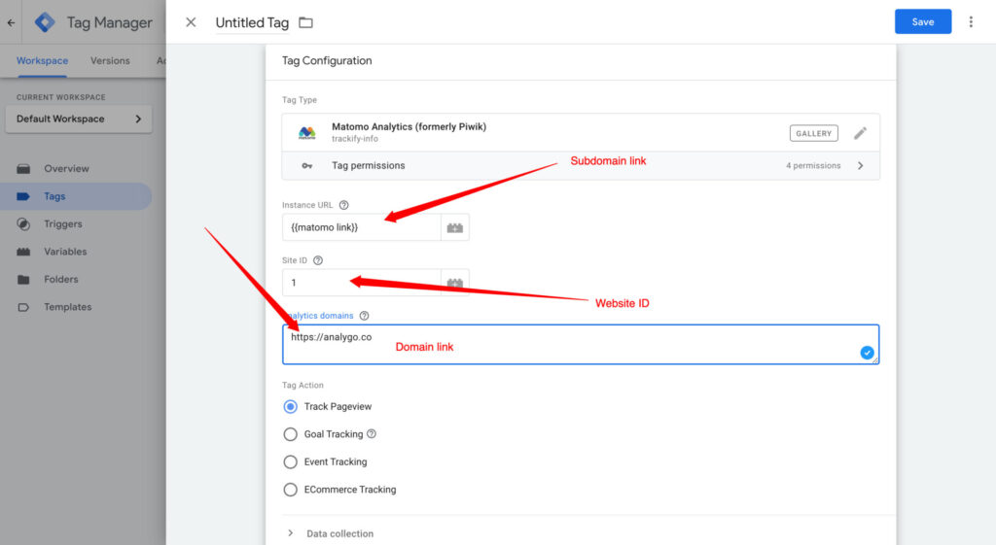Select the Goal Tracking radio option
This screenshot has width=996, height=545.
(290, 434)
